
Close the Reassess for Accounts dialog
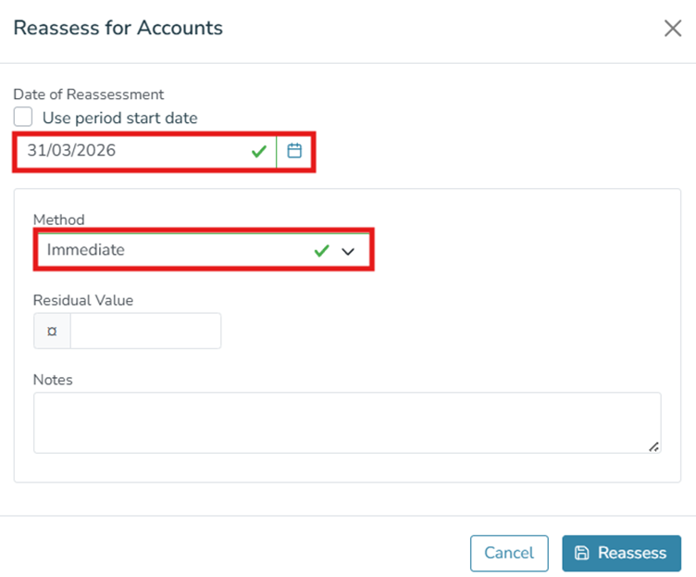[x=673, y=28]
